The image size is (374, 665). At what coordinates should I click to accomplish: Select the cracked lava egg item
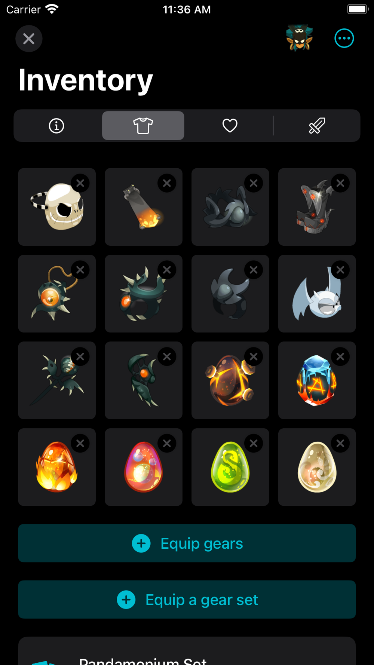230,380
